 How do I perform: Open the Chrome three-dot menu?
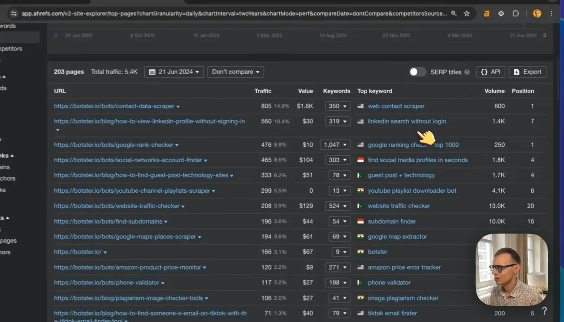point(551,13)
